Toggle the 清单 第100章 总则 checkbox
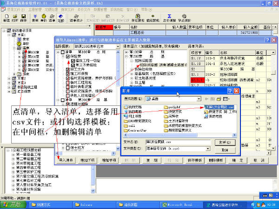Image resolution: width=279 pixels, height=209 pixels. click(63, 52)
